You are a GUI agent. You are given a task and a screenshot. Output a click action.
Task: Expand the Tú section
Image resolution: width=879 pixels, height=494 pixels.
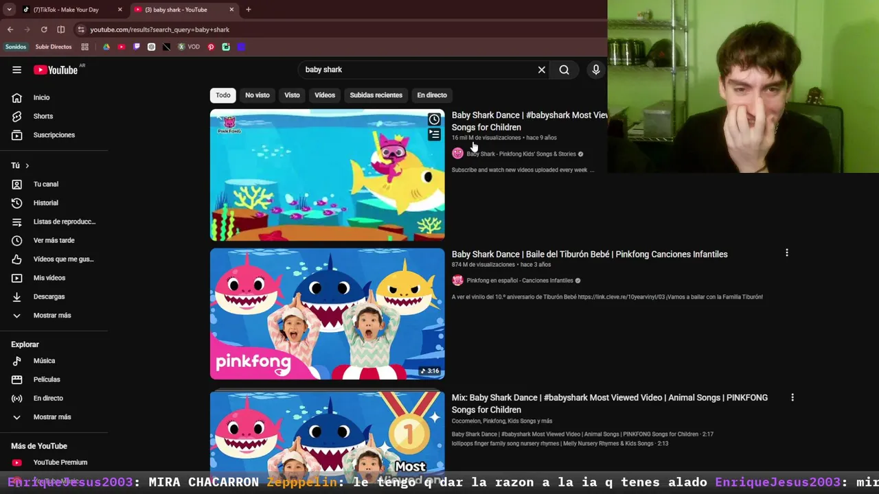(21, 165)
